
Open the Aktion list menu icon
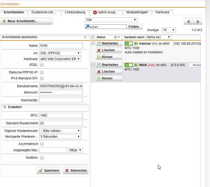(117, 37)
